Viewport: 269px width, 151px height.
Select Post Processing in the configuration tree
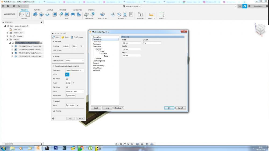click(98, 66)
